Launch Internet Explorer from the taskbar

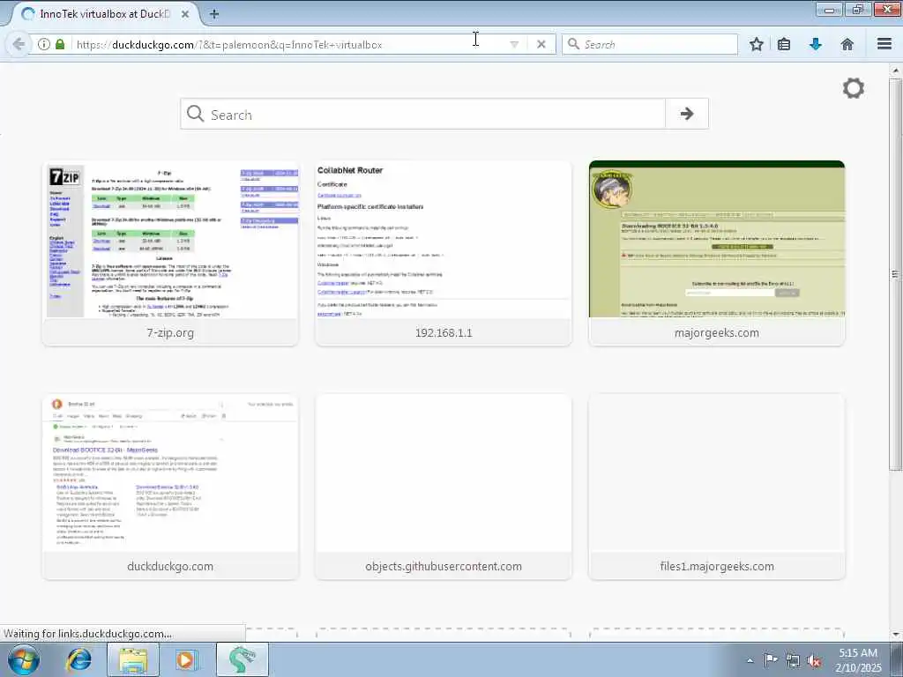(78, 659)
